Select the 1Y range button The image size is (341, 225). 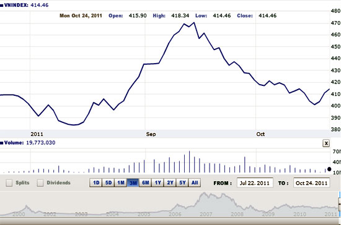click(x=158, y=183)
